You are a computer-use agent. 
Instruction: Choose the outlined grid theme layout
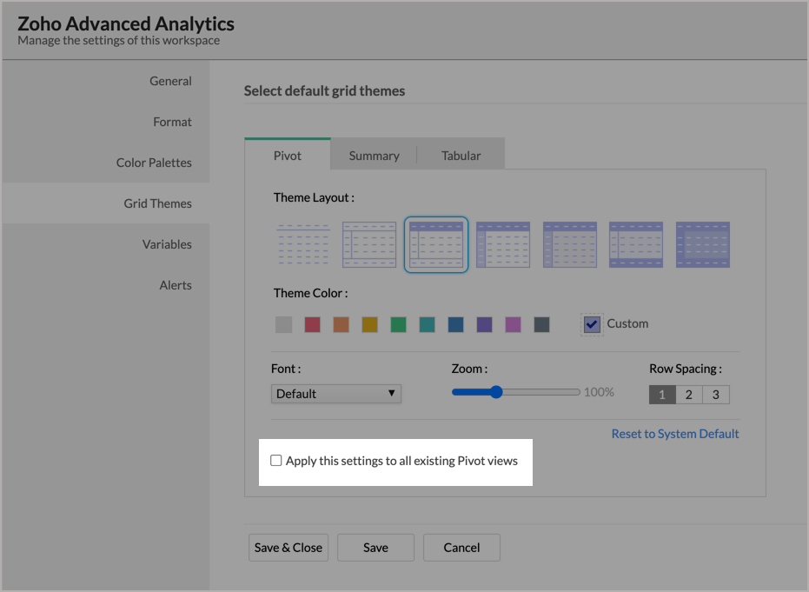coord(369,244)
